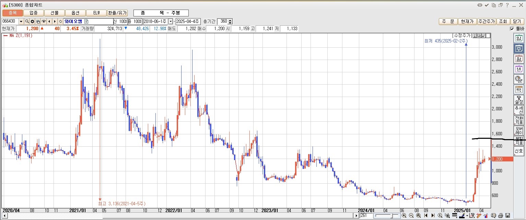The height and width of the screenshot is (220, 526).
Task: Select minute chart (분) clock icon
Action: [518, 79]
